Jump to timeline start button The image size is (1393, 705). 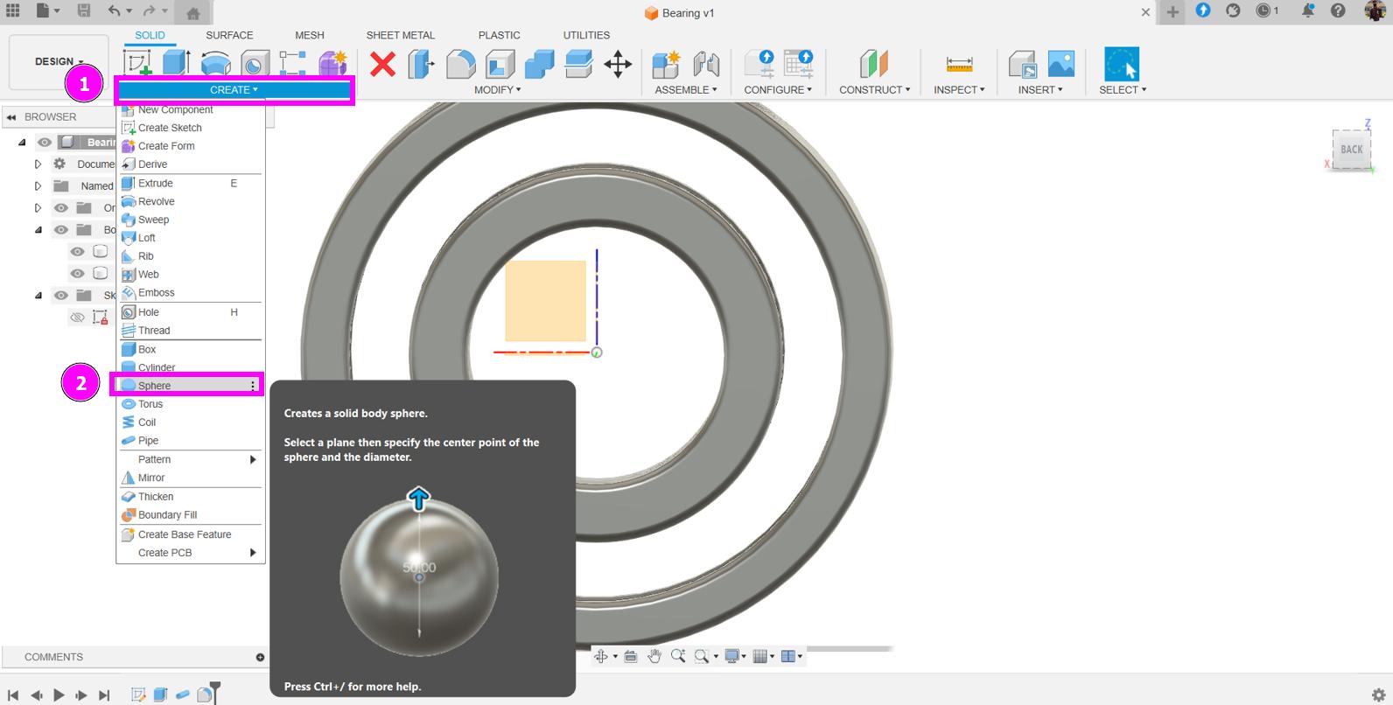13,695
